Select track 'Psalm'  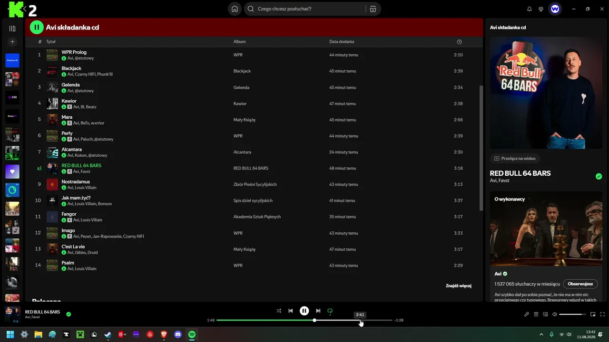(x=68, y=263)
